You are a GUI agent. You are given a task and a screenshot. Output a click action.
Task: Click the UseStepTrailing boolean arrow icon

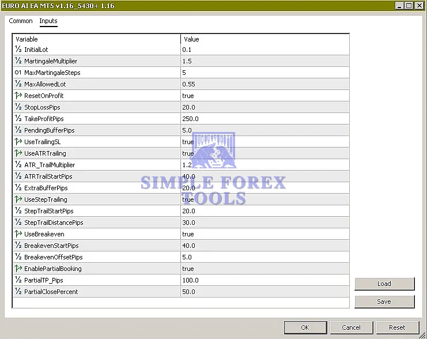tap(18, 199)
